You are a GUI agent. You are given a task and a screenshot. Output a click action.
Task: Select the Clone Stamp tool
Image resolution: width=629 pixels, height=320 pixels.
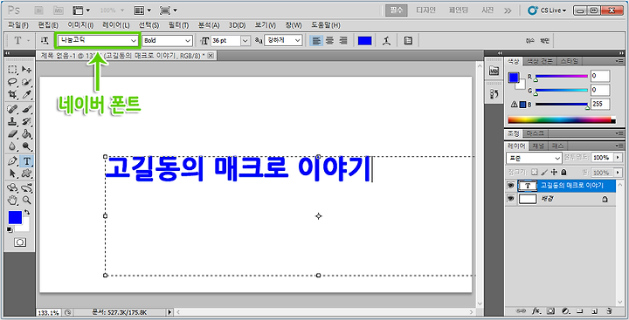tap(13, 121)
